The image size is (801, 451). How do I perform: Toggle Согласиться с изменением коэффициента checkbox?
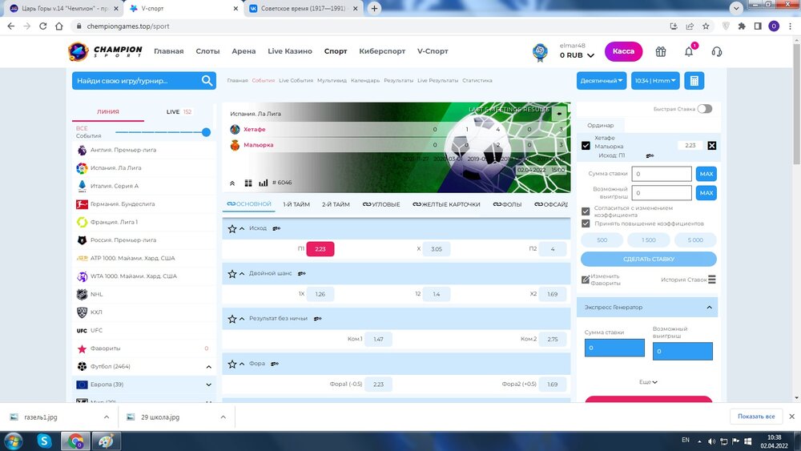[x=586, y=211]
